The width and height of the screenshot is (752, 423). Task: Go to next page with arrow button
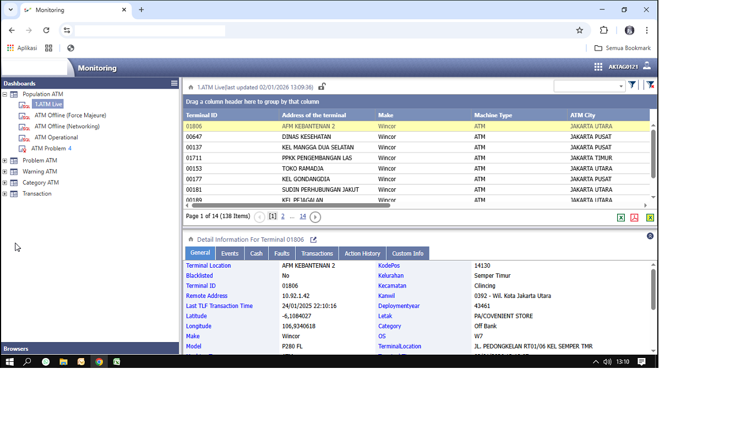coord(315,217)
